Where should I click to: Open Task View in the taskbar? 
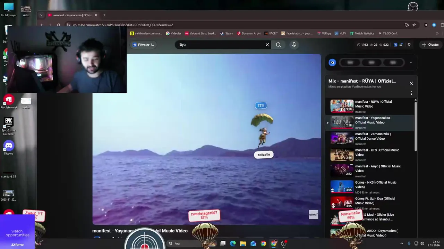coord(223,243)
